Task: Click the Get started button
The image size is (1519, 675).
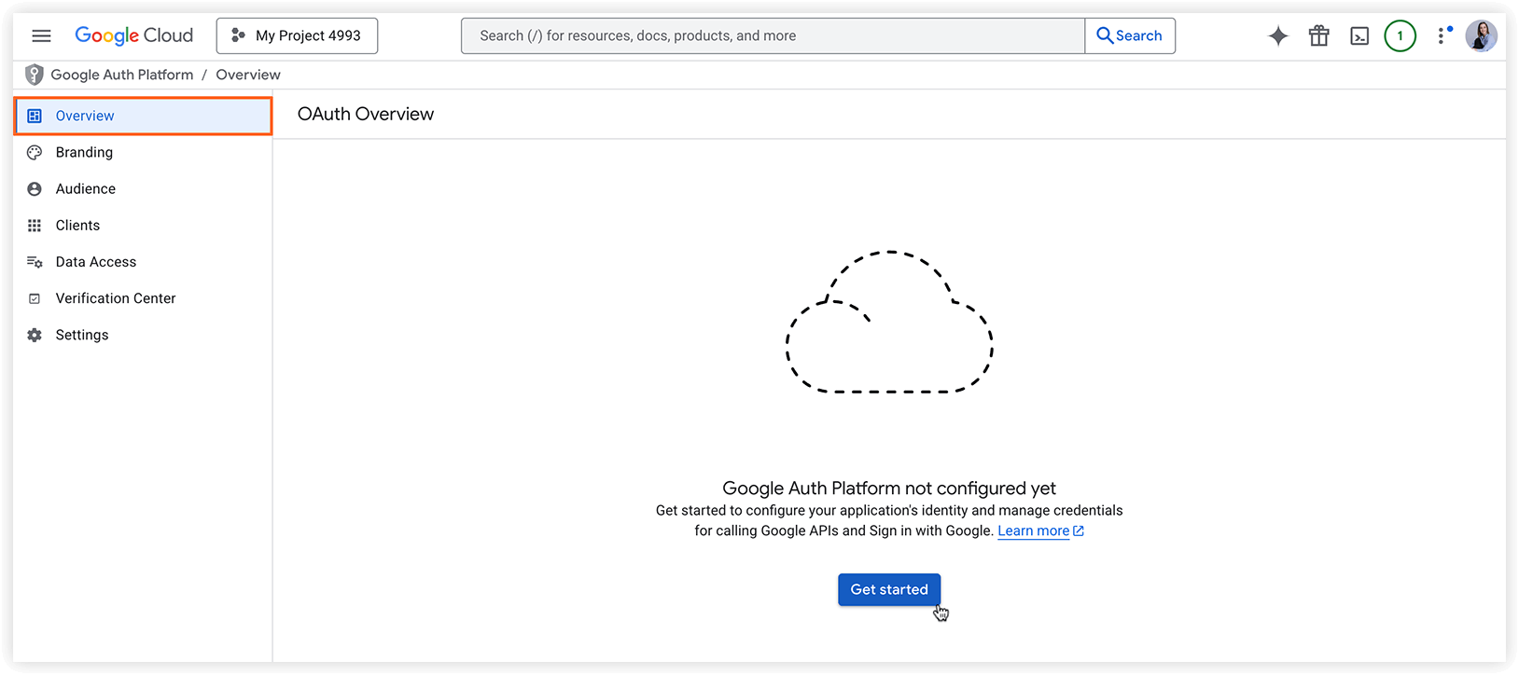Action: 889,589
